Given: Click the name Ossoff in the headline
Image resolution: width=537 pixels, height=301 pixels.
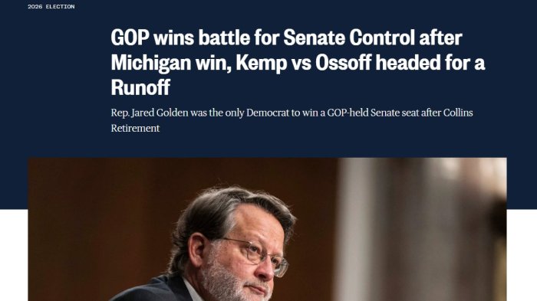Looking at the screenshot, I should pyautogui.click(x=343, y=63).
